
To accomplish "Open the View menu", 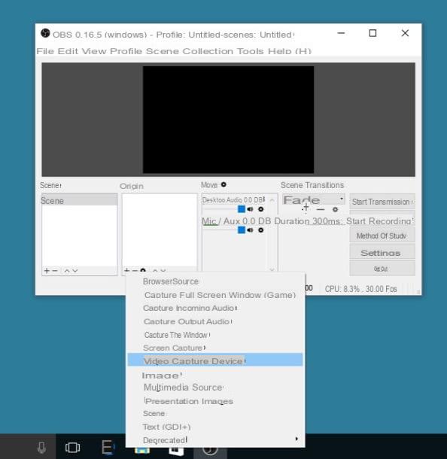I will (x=93, y=51).
